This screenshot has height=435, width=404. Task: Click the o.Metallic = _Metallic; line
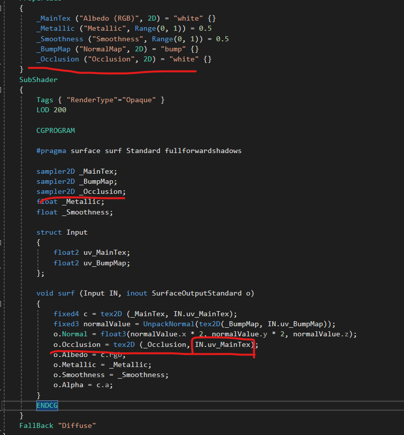pyautogui.click(x=103, y=365)
